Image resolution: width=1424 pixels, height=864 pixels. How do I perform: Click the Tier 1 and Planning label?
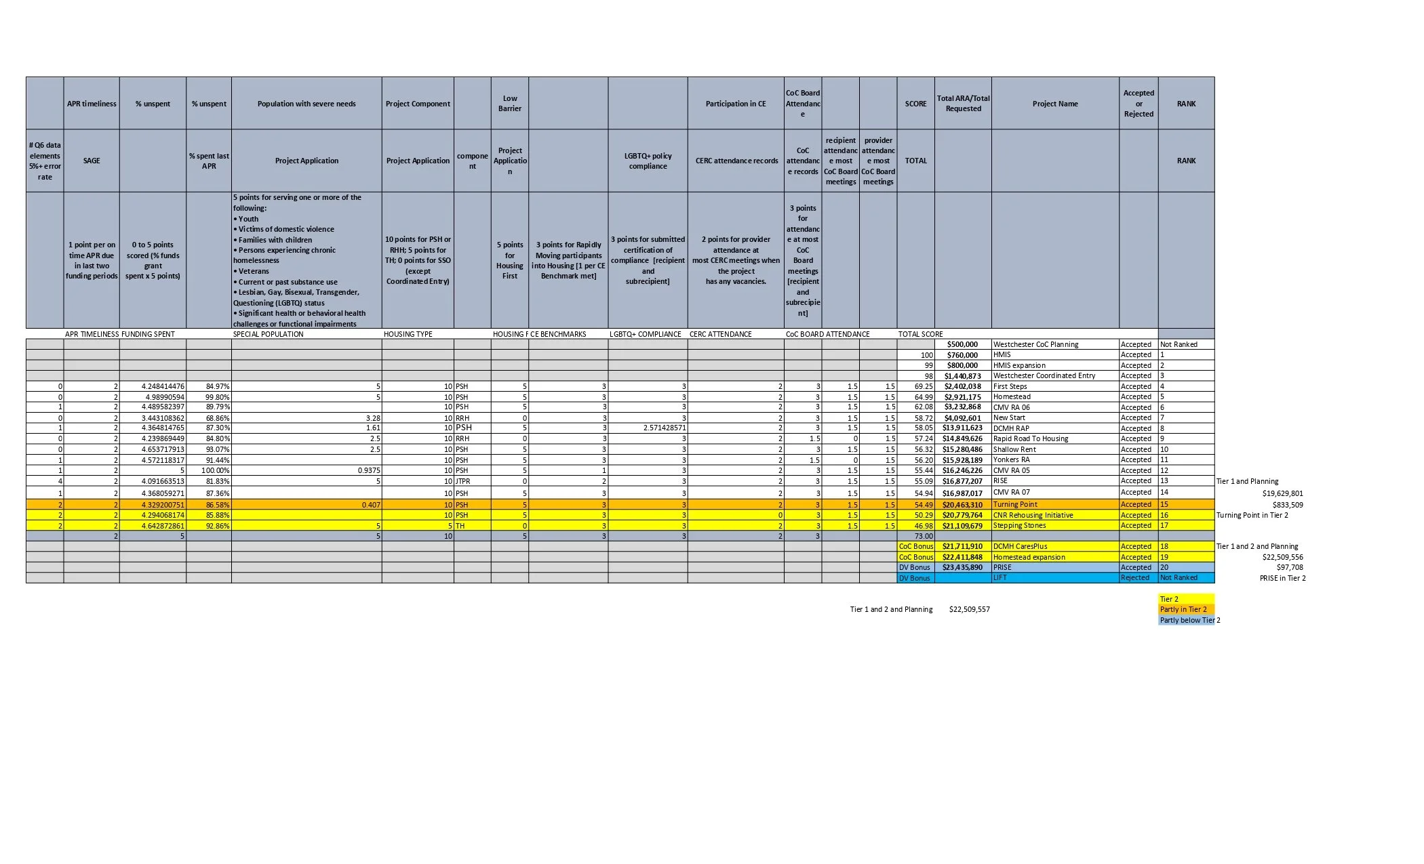click(1249, 481)
